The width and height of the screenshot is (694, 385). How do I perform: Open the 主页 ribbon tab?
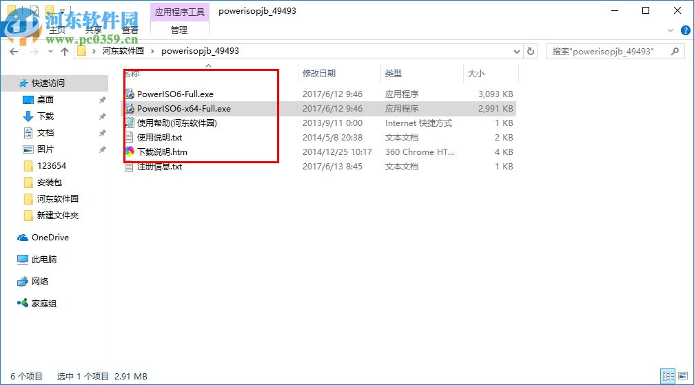point(57,30)
